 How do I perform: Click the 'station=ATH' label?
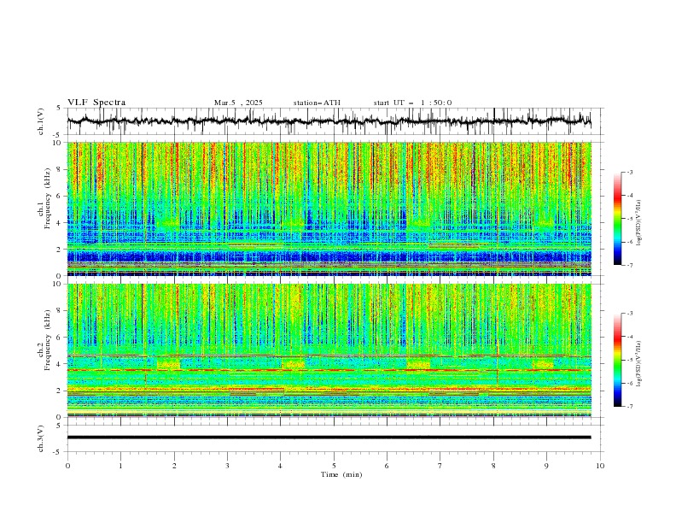pyautogui.click(x=317, y=103)
